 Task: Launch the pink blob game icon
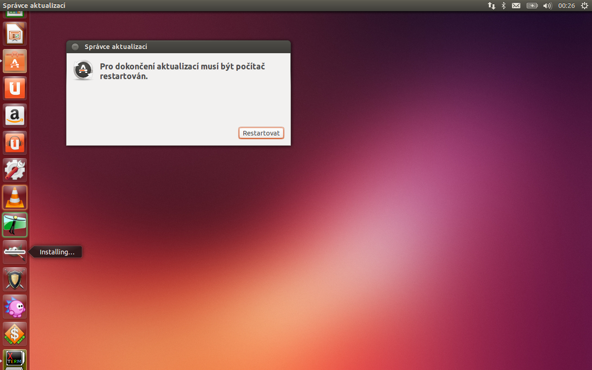[x=15, y=307]
